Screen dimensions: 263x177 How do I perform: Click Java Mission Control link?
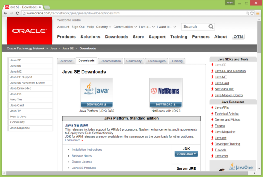[x=229, y=95]
